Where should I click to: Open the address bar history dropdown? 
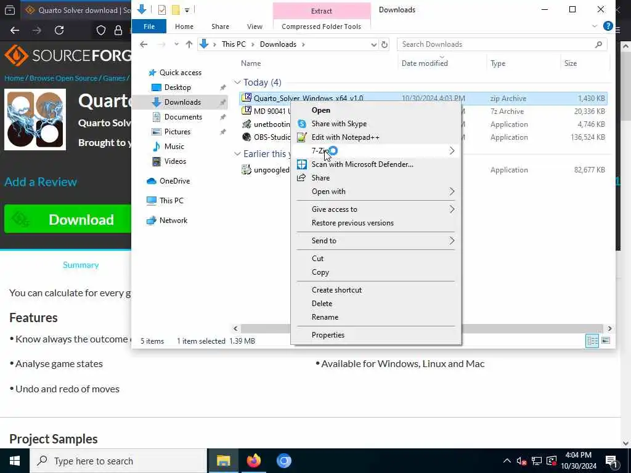coord(374,44)
